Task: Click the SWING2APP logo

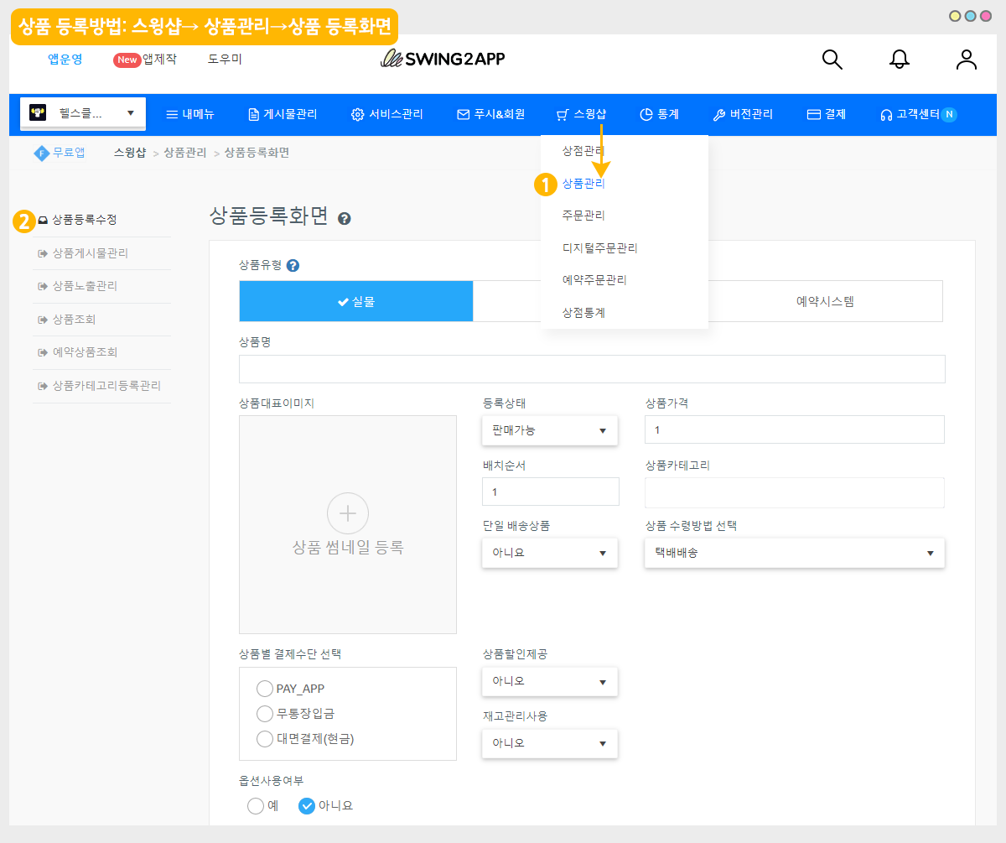Action: click(443, 59)
